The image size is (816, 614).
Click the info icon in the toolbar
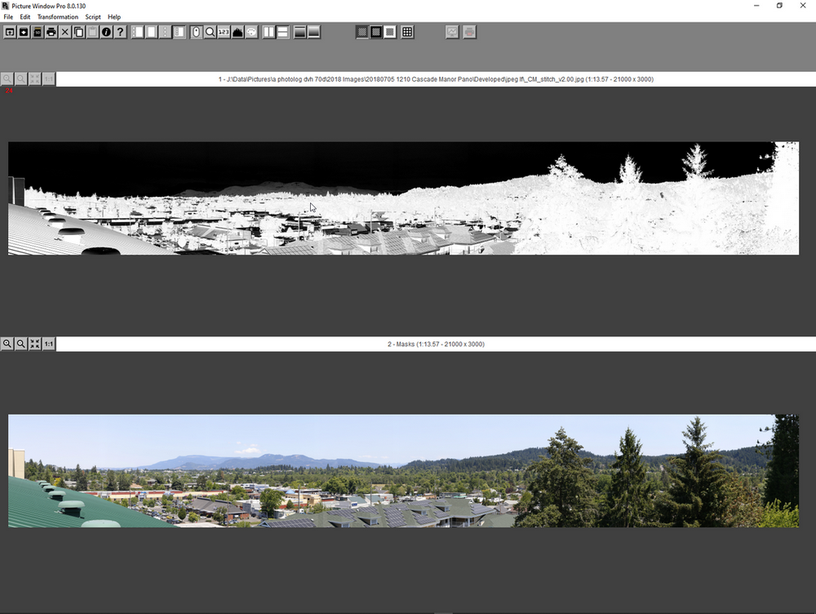pyautogui.click(x=106, y=32)
